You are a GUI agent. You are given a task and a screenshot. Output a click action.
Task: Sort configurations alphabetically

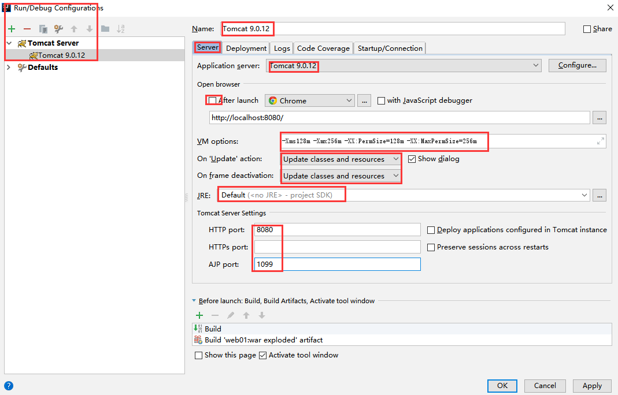pyautogui.click(x=121, y=29)
